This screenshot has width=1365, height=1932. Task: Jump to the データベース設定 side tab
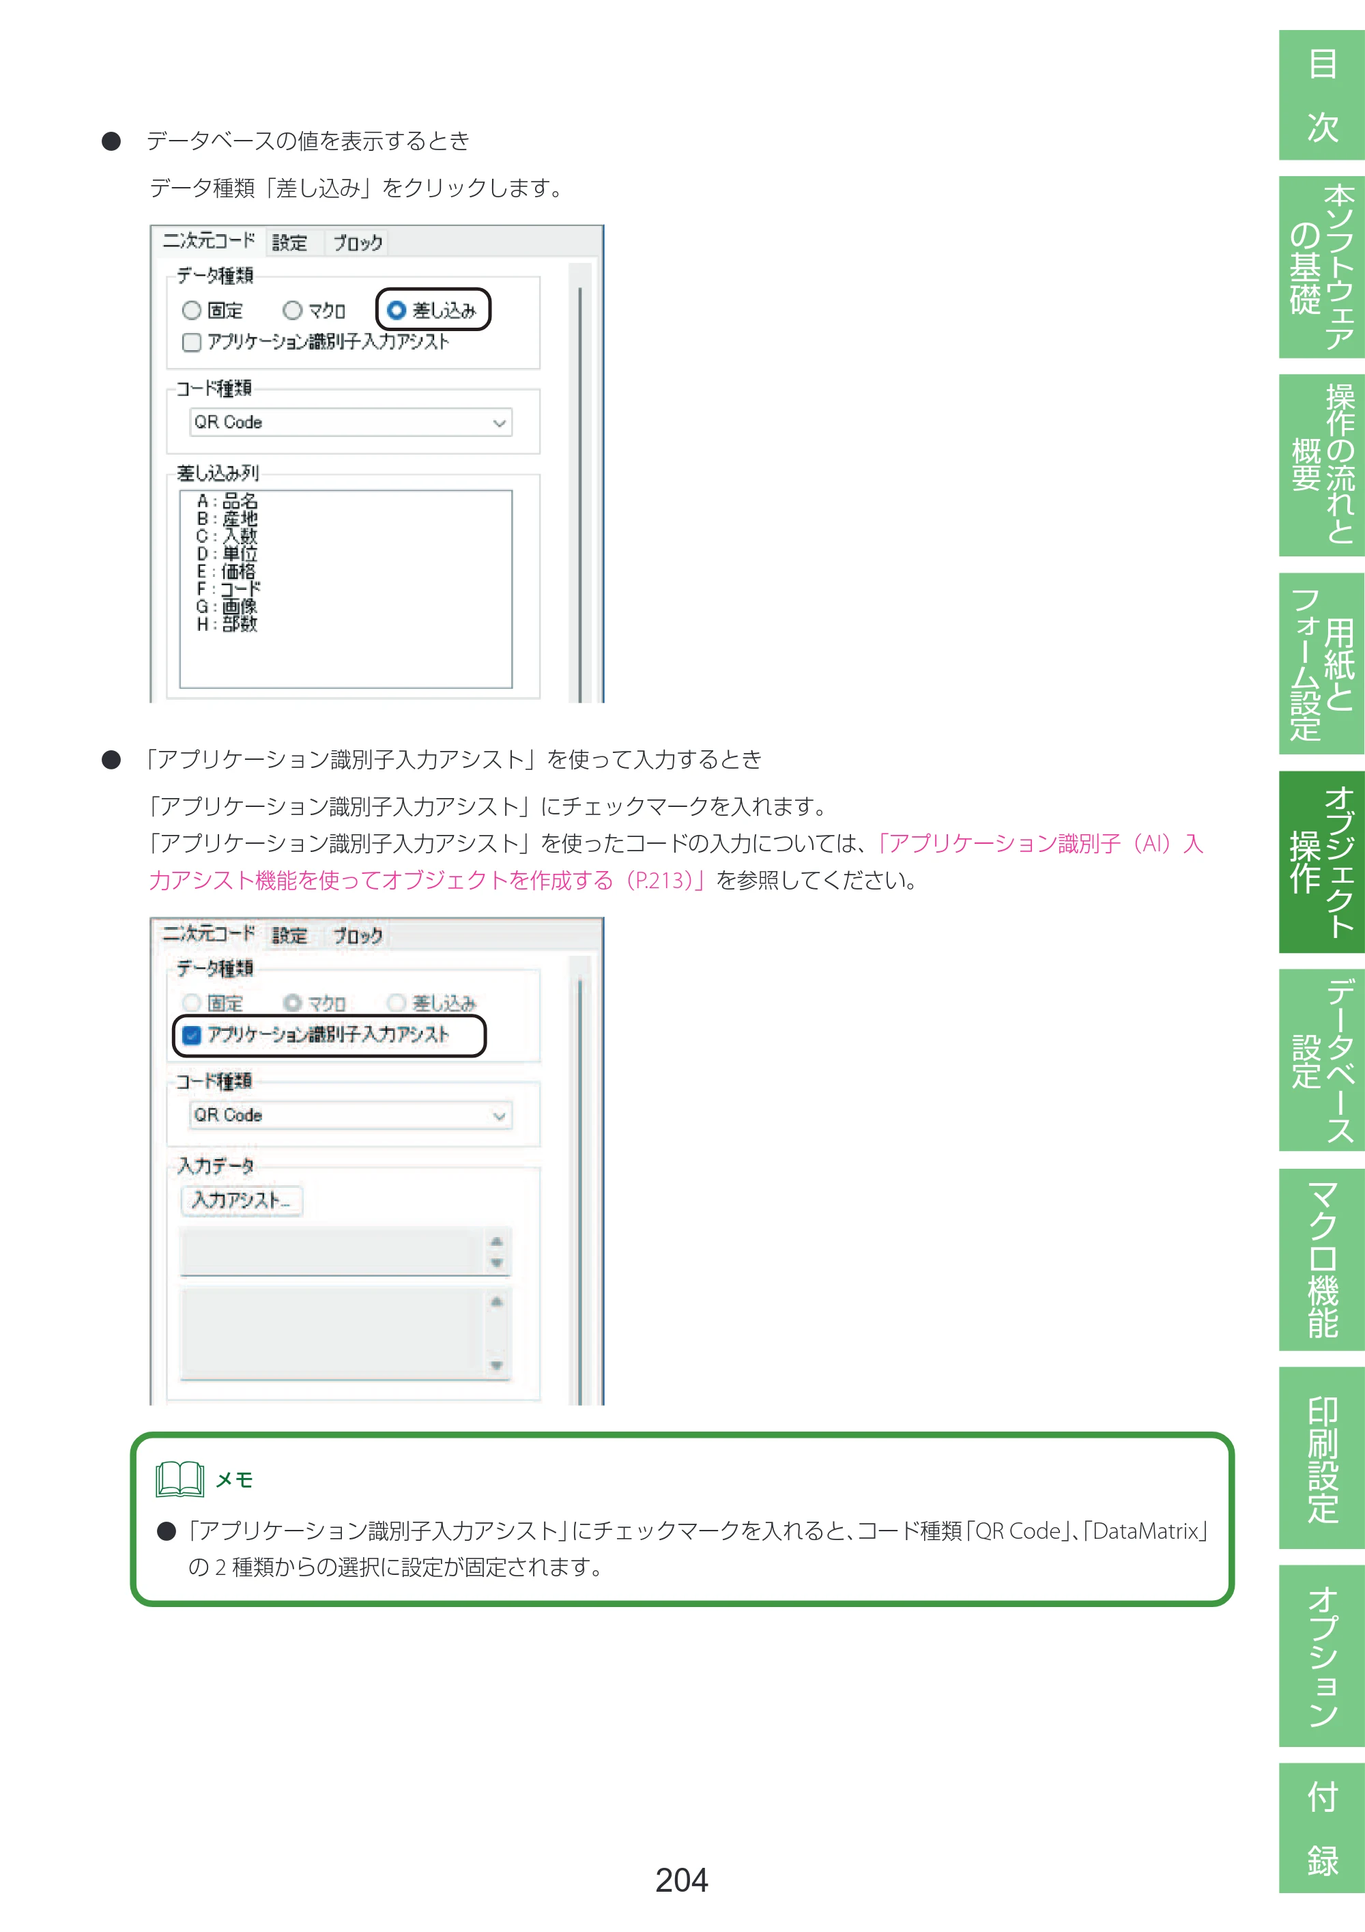click(x=1321, y=1060)
